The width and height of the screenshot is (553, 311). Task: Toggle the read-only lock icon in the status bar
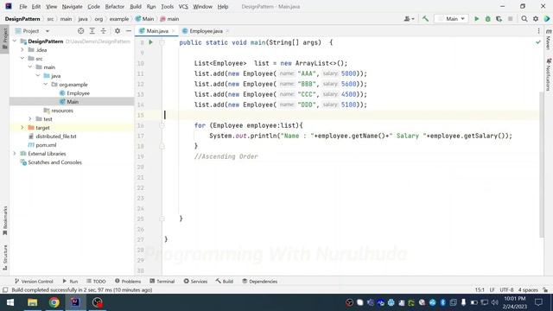click(x=545, y=290)
